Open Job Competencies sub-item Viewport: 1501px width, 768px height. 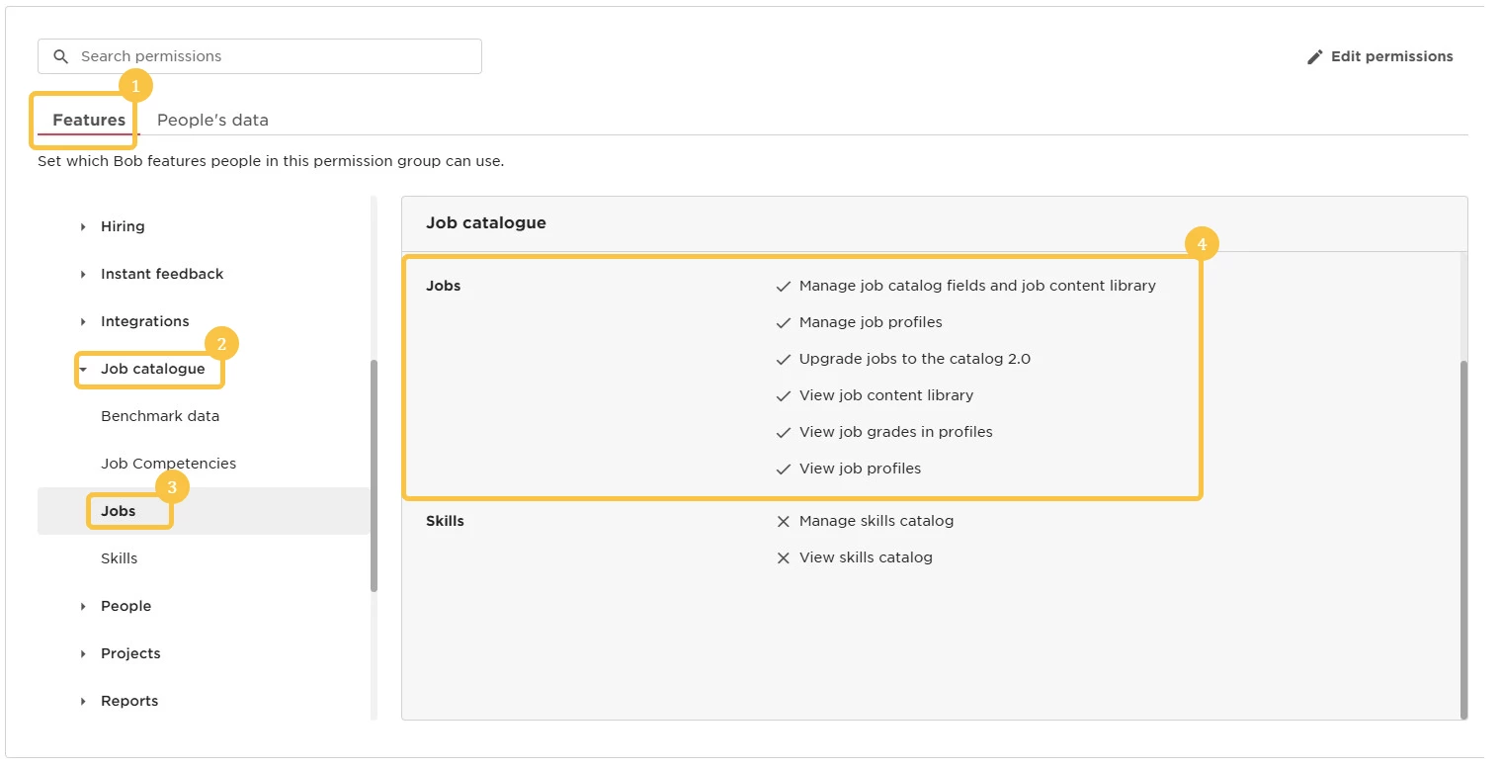pos(168,464)
